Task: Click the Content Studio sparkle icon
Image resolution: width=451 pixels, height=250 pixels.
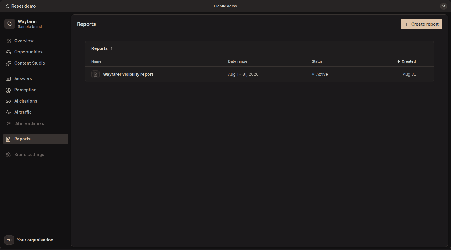Action: pos(8,63)
